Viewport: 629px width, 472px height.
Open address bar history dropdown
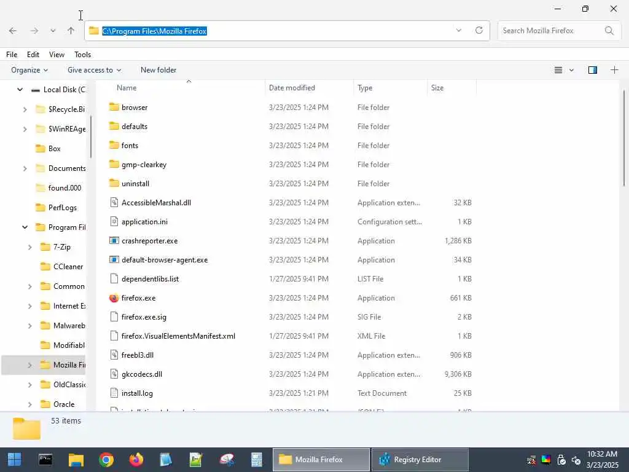coord(458,31)
